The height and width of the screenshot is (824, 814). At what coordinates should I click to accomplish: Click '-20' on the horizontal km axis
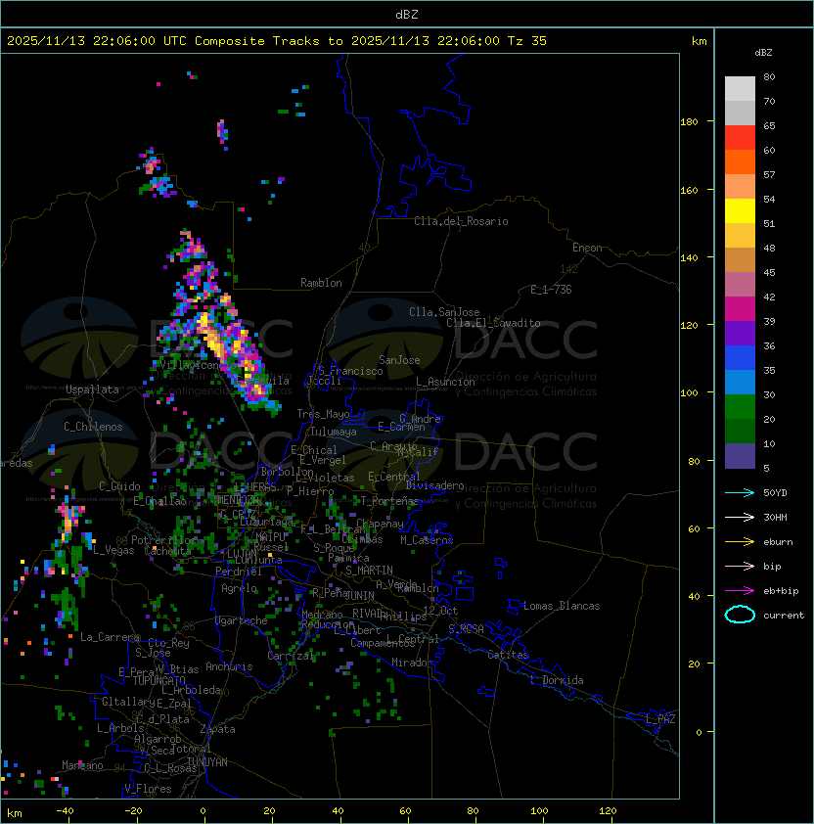coord(133,811)
